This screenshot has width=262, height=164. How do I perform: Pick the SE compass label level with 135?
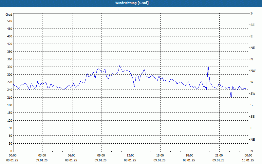(x=253, y=117)
